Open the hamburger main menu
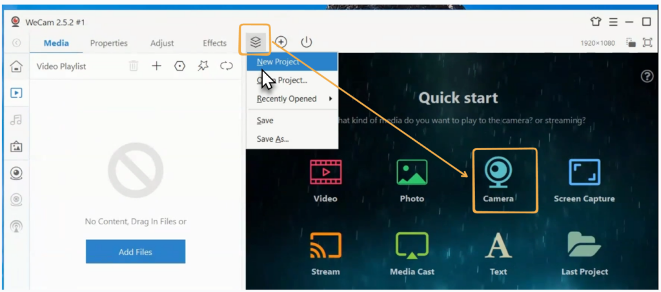Screen dimensions: 661x292 pos(613,22)
